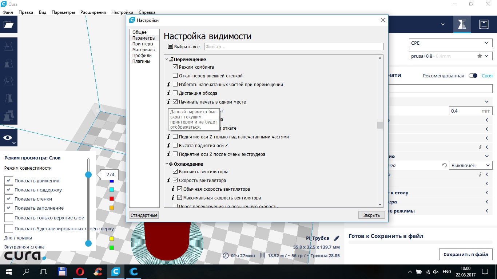
Task: Open the CPE material dropdown
Action: [450, 43]
